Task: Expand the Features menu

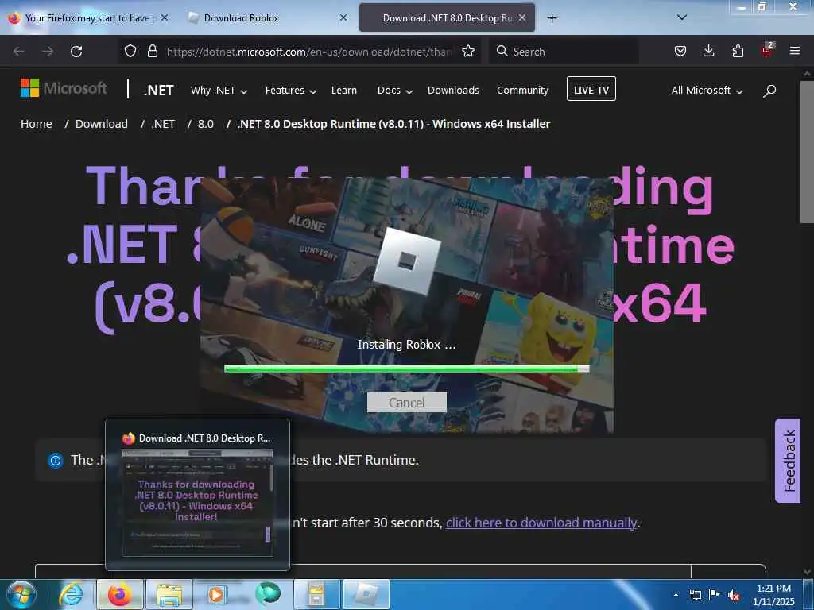Action: (291, 91)
